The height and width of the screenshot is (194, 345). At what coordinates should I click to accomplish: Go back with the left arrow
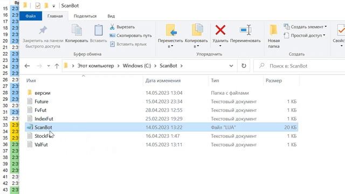tap(27, 66)
